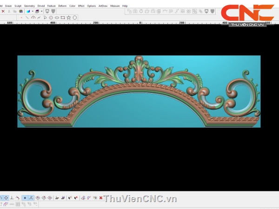This screenshot has height=209, width=279.
Task: Select the Ellipse drawing tool
Action: click(x=57, y=18)
